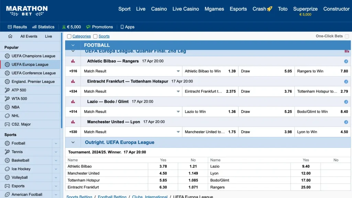Open statistics icon for Manchester United — Lyon
Viewport: 352px width, 198px height.
tap(73, 122)
